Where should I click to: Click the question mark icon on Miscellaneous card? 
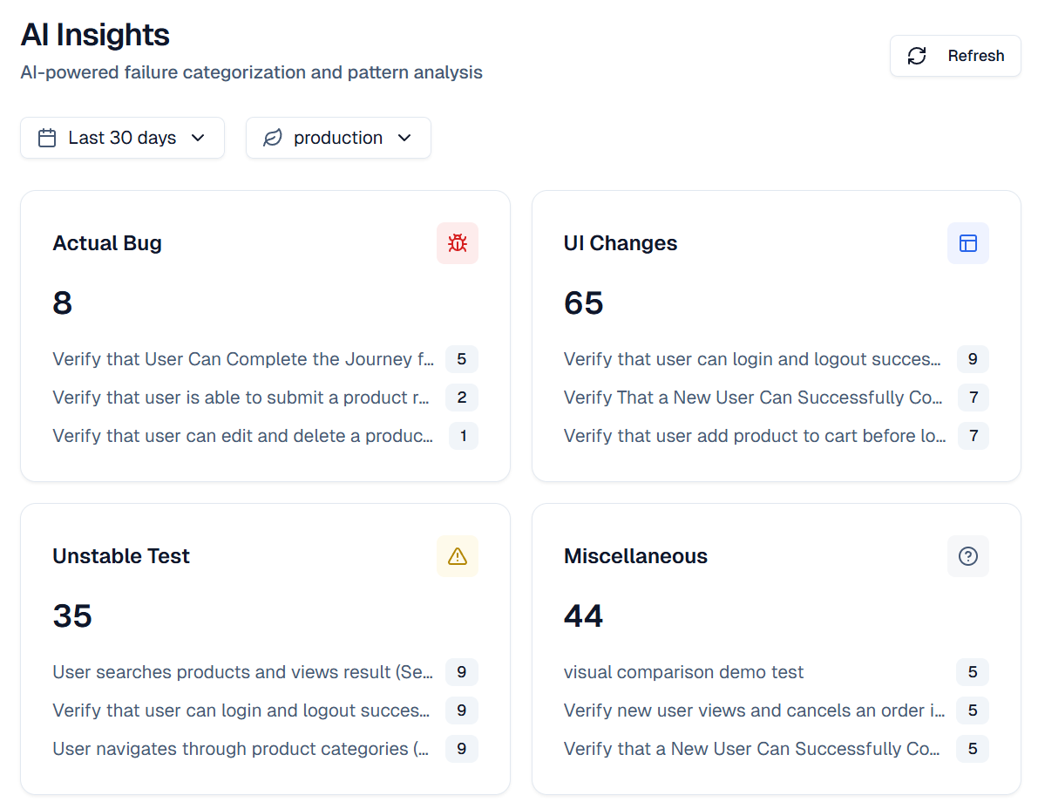967,556
